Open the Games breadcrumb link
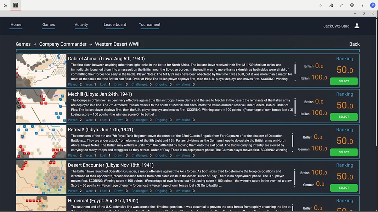The image size is (378, 212). coord(23,44)
